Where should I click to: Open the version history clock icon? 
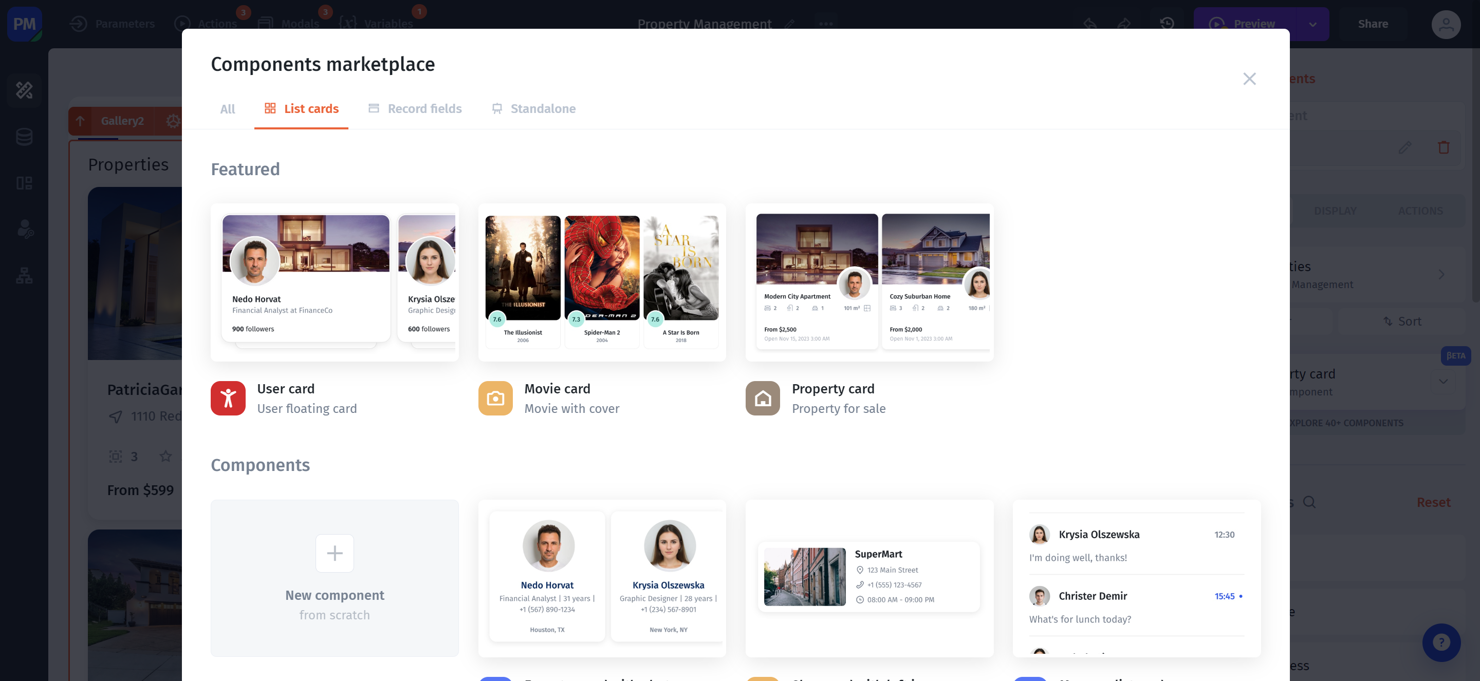[x=1167, y=24]
